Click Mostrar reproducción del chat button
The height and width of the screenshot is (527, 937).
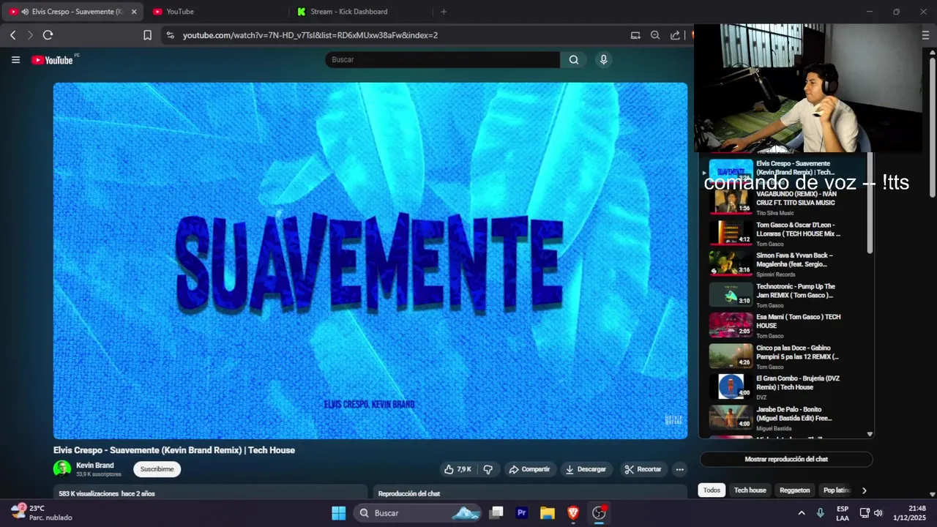point(786,459)
